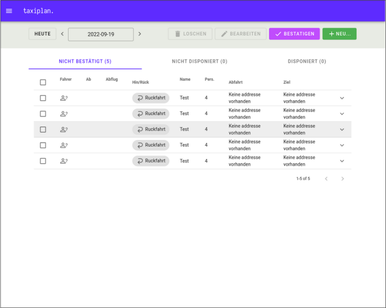This screenshot has width=386, height=308.
Task: Click Ruckfahrt chip in fourth row
Action: 150,145
